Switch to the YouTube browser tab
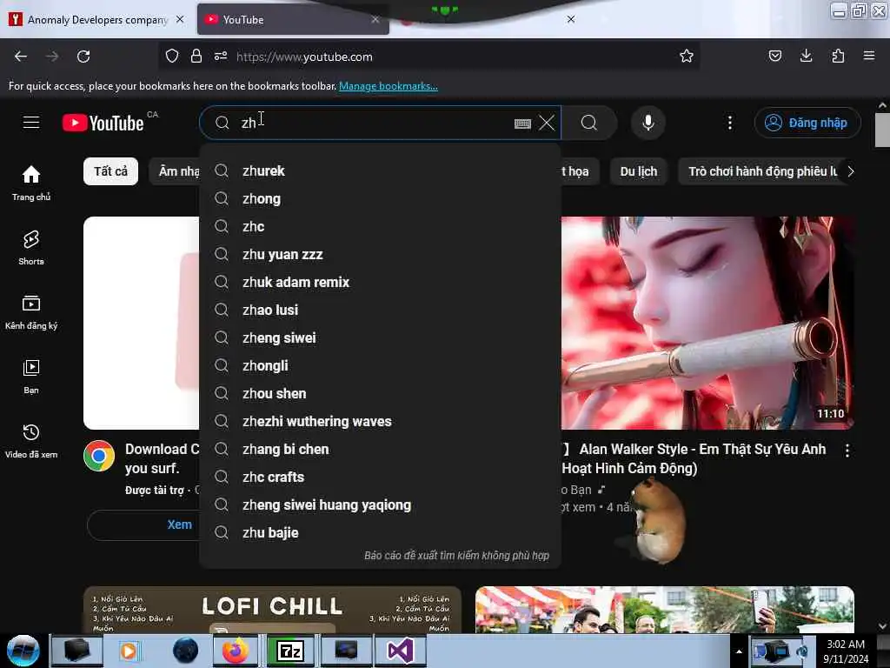Screen dimensions: 890x668 [292, 20]
